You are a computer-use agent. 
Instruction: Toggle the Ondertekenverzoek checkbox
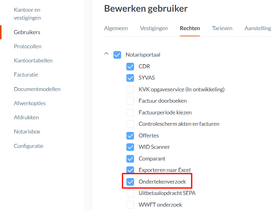130,182
